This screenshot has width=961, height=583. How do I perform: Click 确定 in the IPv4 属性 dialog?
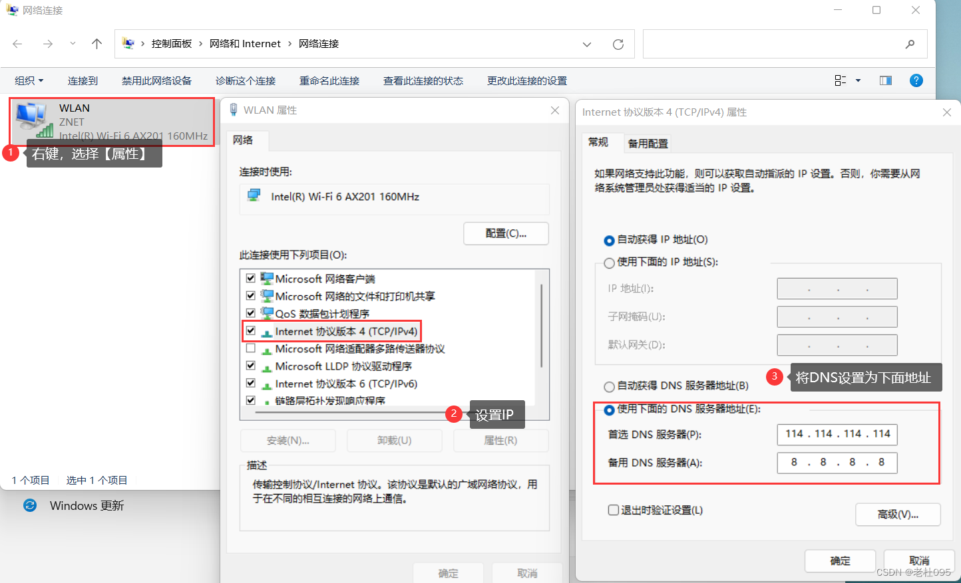[x=840, y=561]
